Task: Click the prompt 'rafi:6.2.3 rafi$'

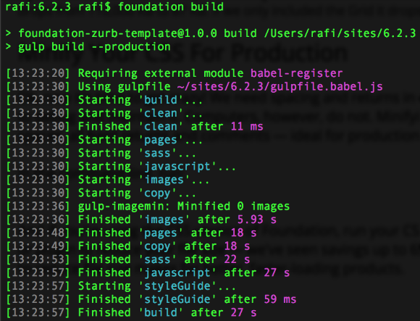Action: [58, 7]
